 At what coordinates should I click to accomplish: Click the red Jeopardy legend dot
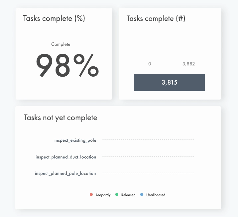click(x=91, y=195)
